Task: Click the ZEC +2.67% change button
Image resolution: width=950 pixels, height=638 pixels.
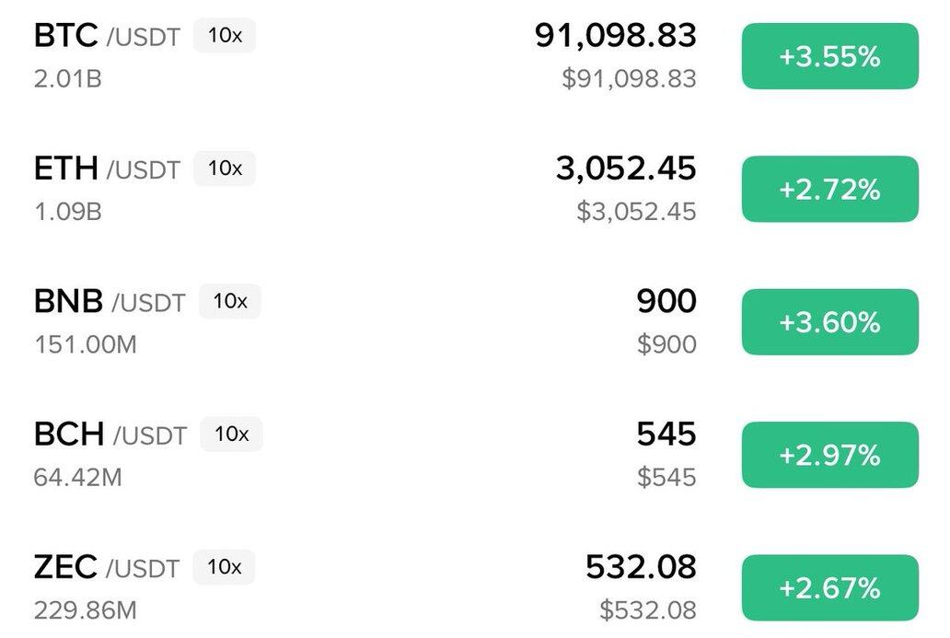Action: [829, 587]
